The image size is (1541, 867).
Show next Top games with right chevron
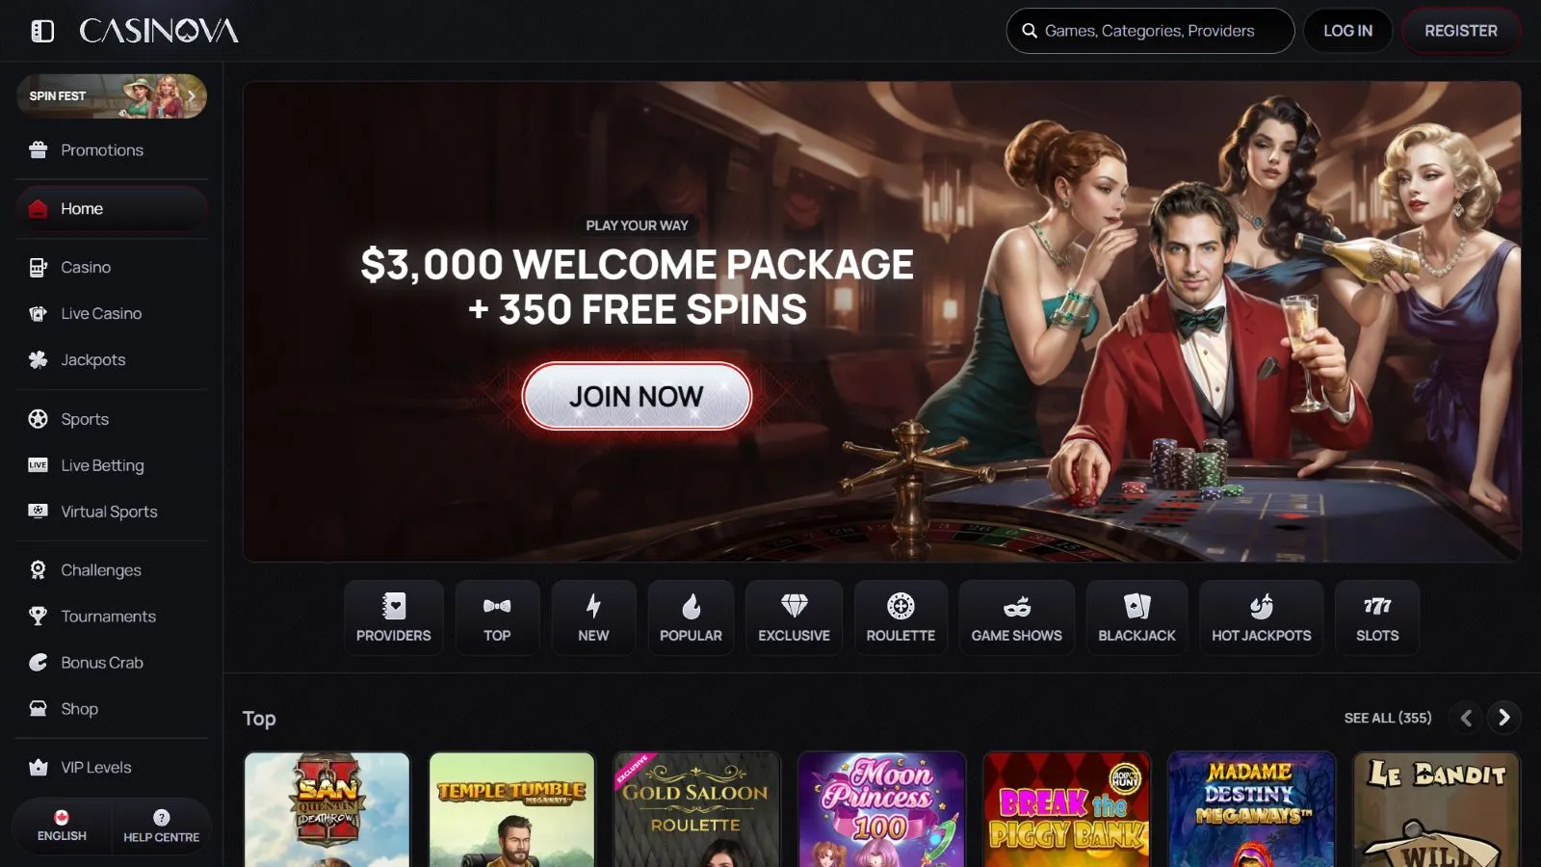(x=1503, y=718)
